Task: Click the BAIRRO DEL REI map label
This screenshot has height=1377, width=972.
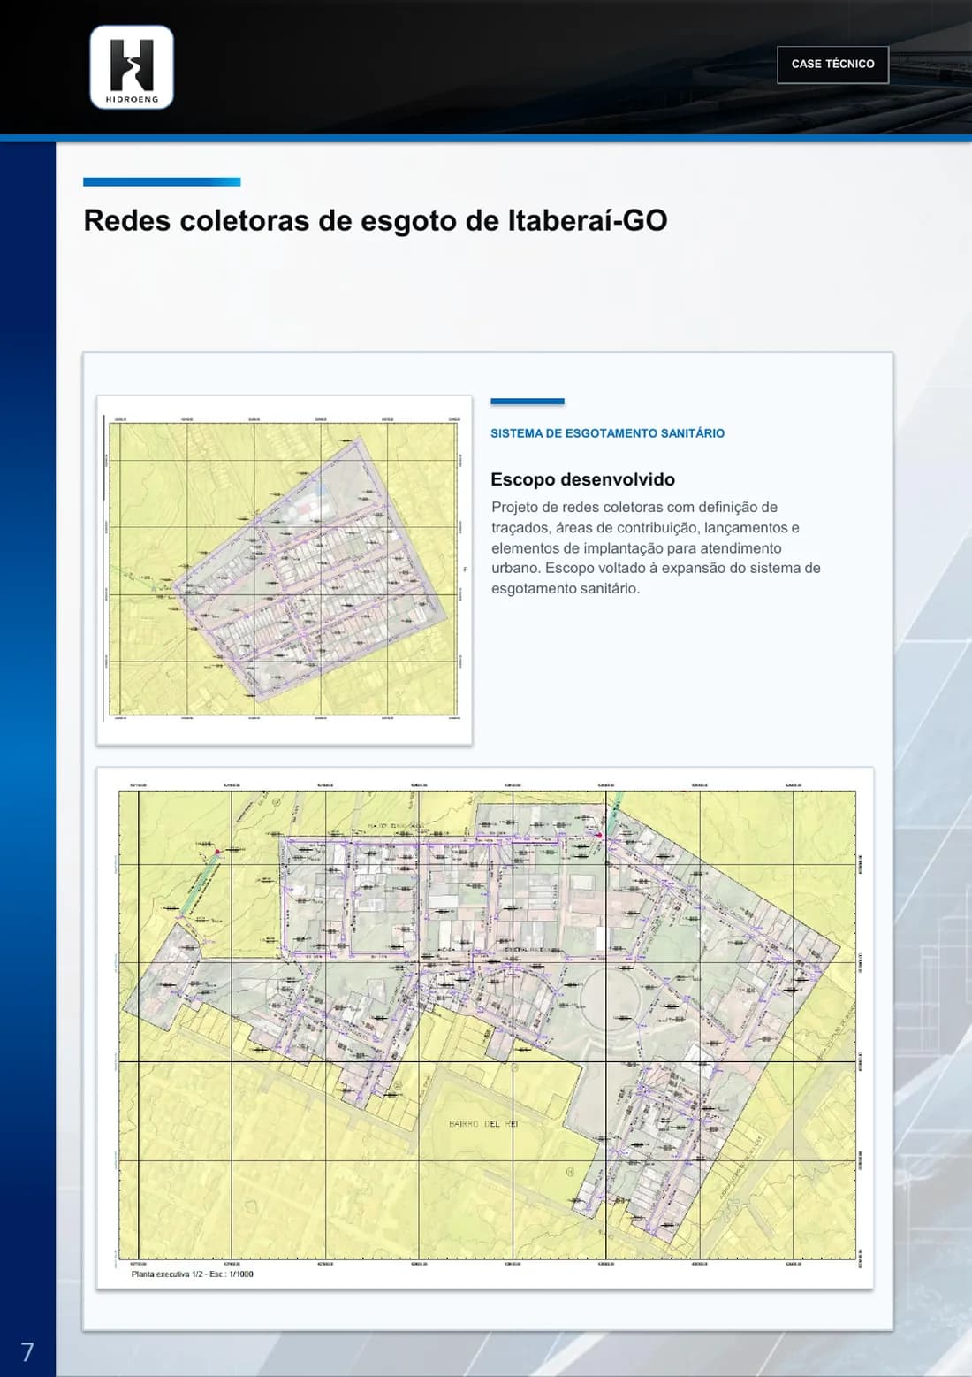Action: (483, 1124)
